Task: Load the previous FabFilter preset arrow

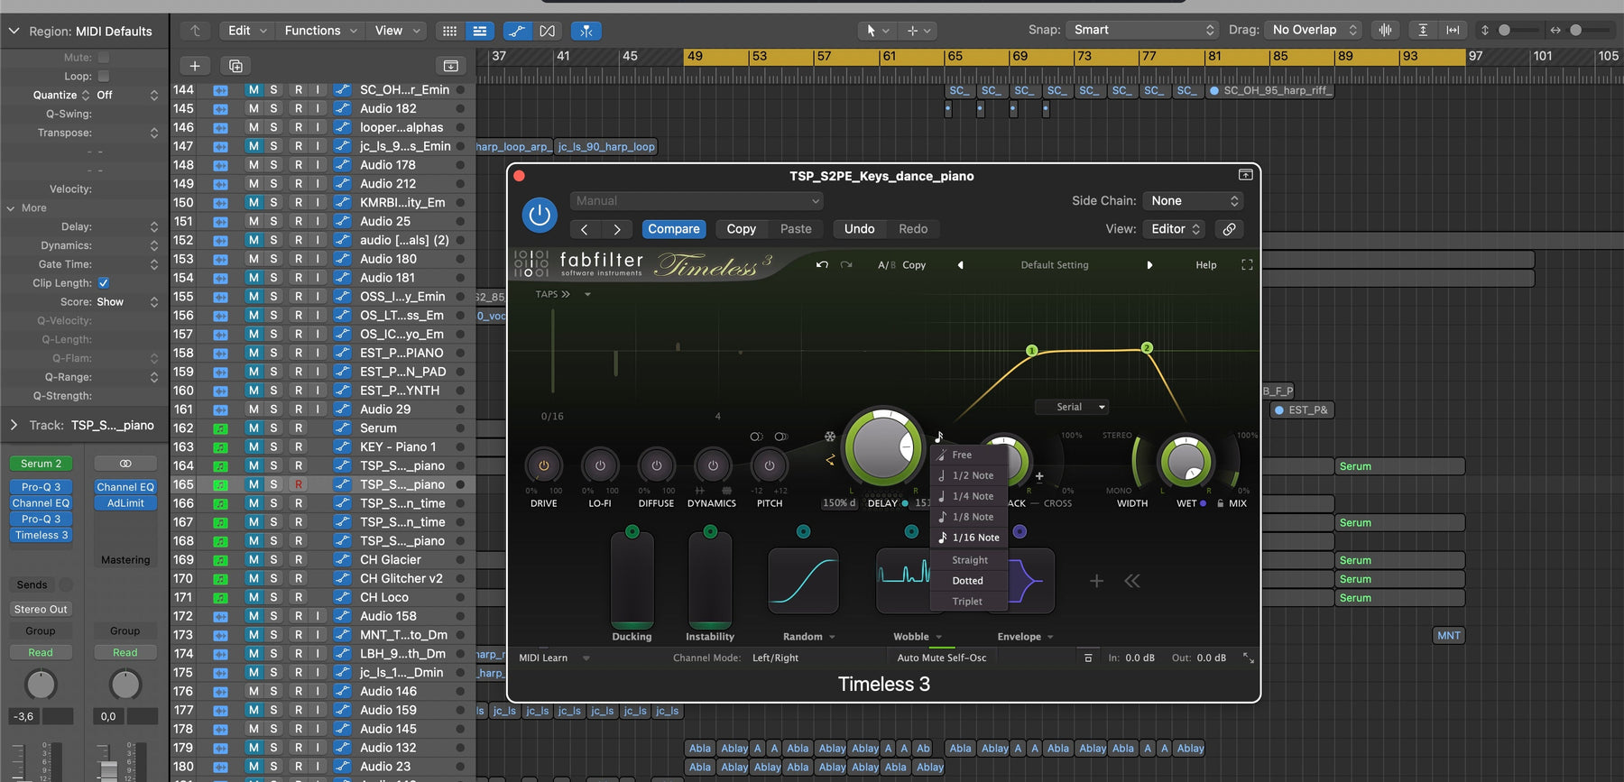Action: pyautogui.click(x=960, y=265)
